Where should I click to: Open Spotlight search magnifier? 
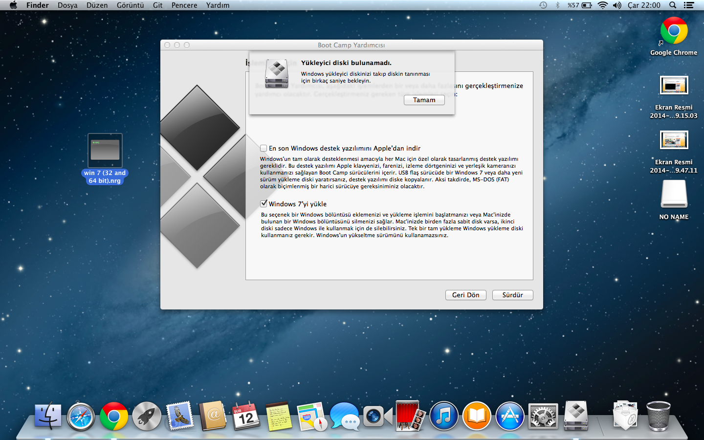pos(673,5)
